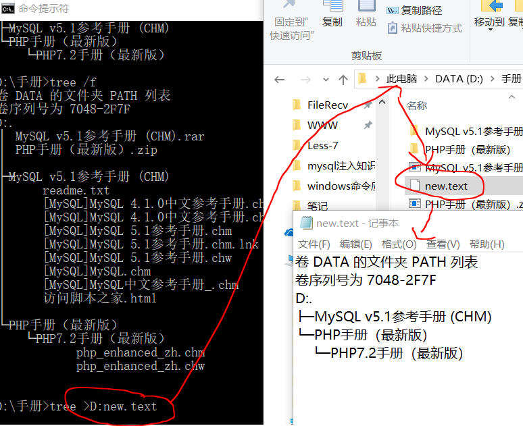Image resolution: width=523 pixels, height=426 pixels.
Task: Click the Explorer Back arrow
Action: tap(279, 80)
